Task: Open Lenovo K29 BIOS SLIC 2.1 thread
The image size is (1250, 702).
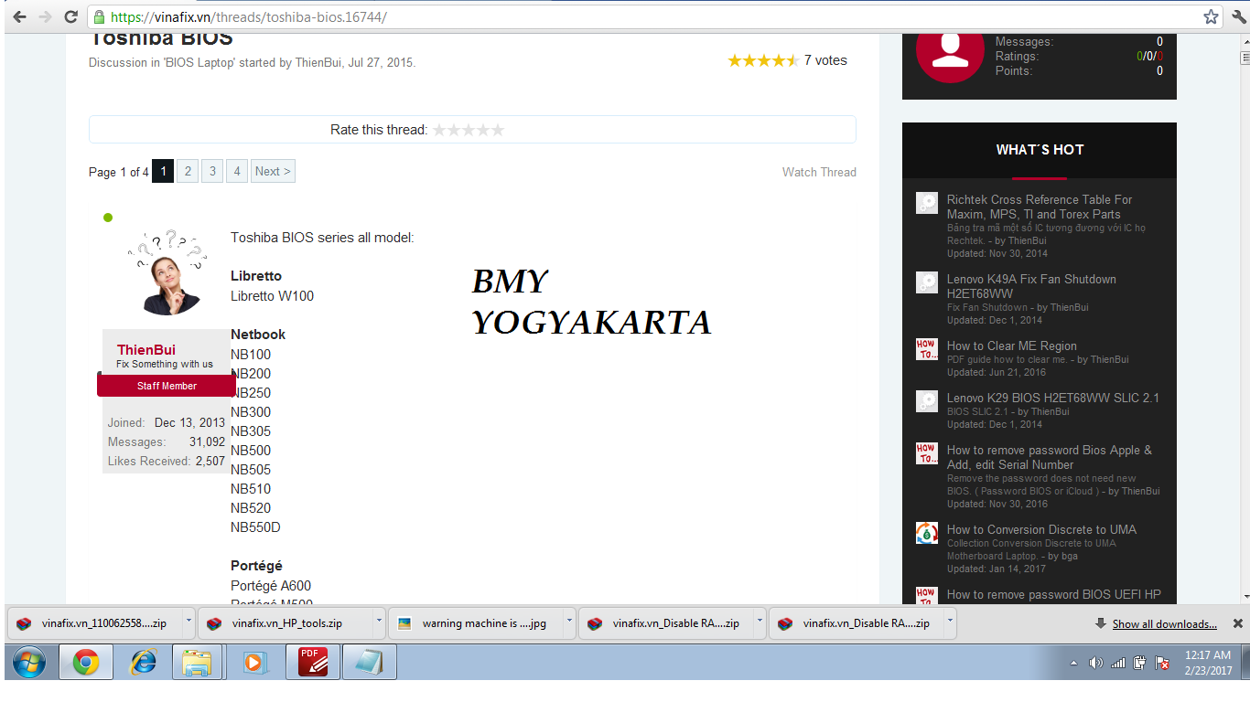Action: [x=1053, y=398]
